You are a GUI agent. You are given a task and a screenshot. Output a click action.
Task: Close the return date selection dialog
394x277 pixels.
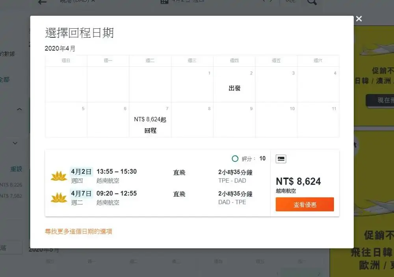click(x=359, y=19)
